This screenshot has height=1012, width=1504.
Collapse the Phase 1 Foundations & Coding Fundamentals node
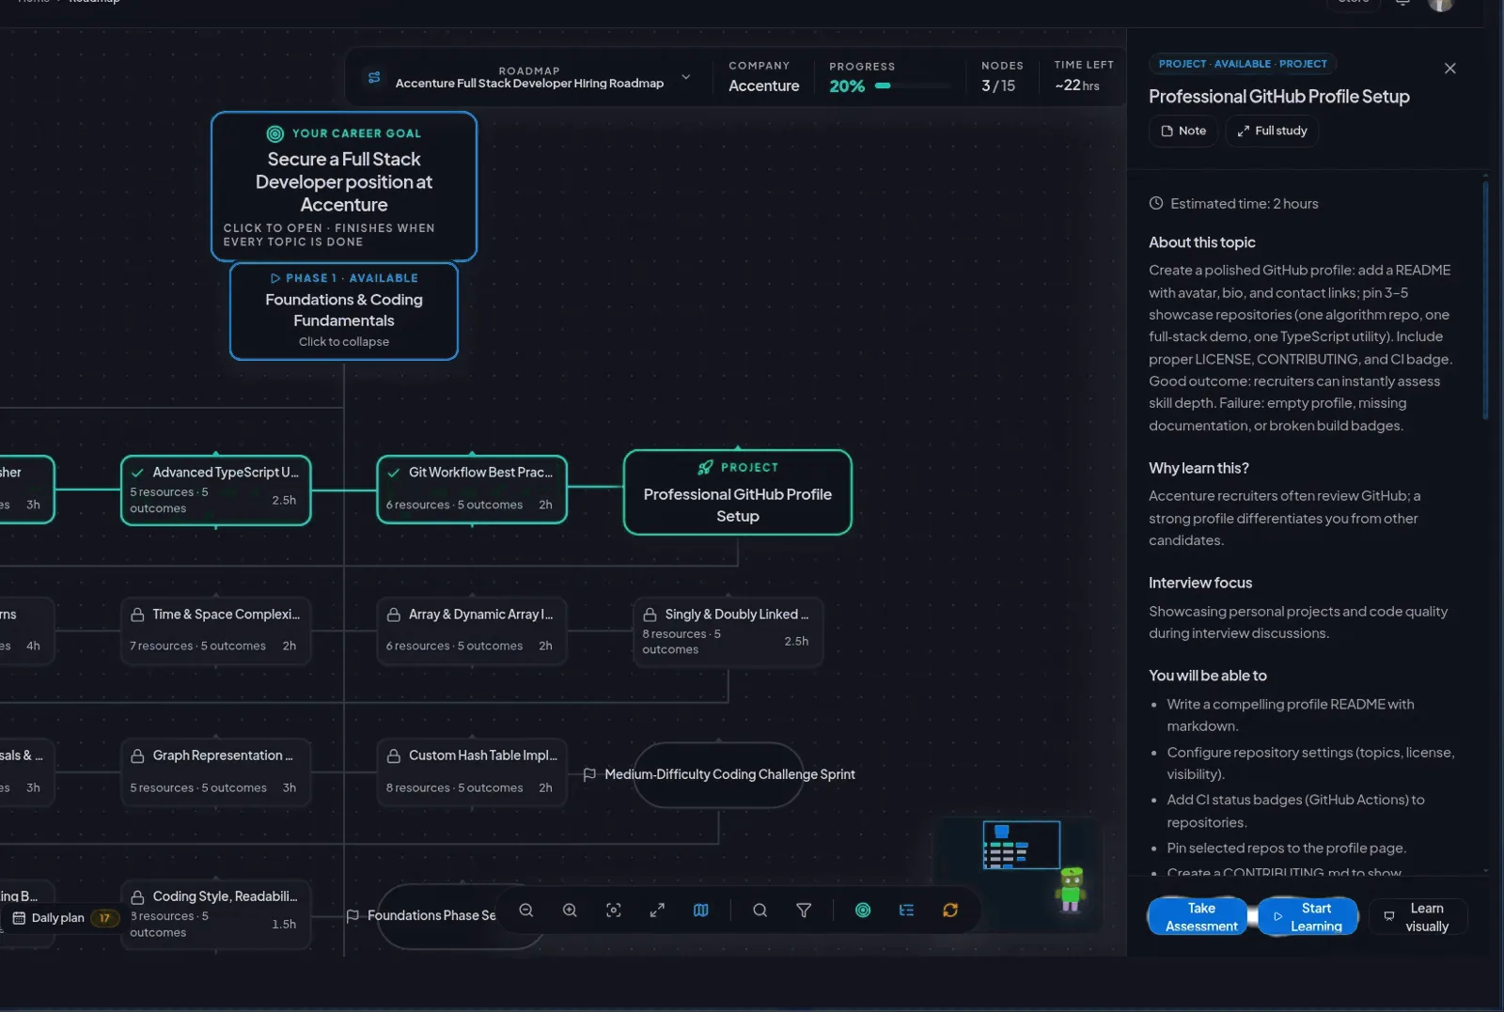pyautogui.click(x=344, y=311)
